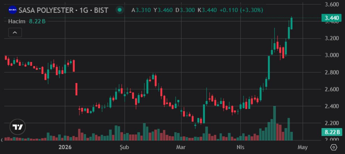
Task: Click the Nis month label on time axis
Action: (x=240, y=147)
